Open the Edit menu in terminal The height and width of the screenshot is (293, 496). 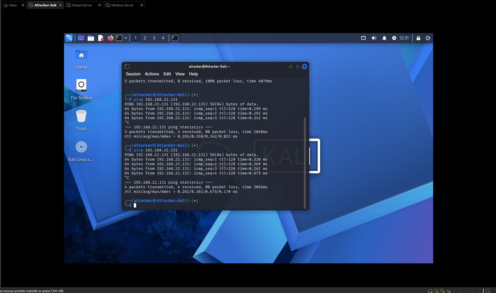coord(167,74)
